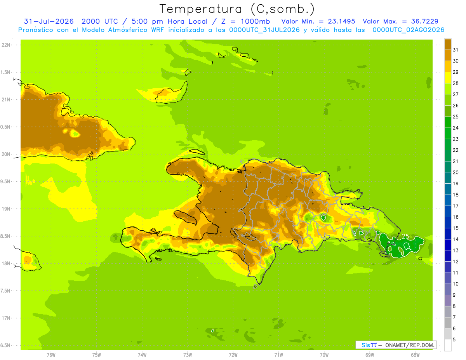This screenshot has height=360, width=466.
Task: Click the "25" contour label on the map
Action: point(405,236)
